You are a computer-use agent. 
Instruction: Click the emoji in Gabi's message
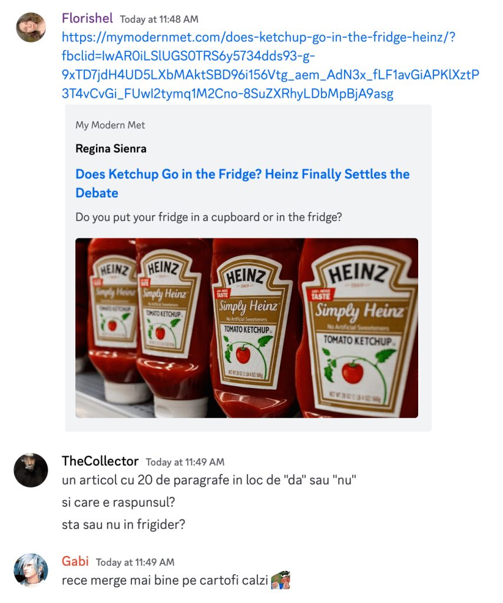click(282, 581)
